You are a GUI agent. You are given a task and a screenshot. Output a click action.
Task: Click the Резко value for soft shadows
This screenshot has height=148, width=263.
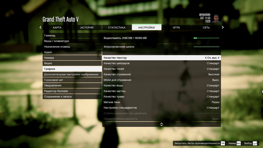(215, 102)
